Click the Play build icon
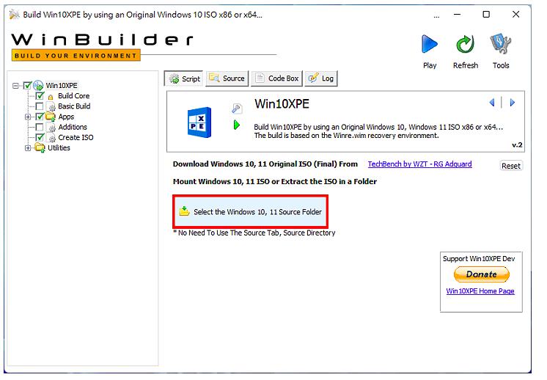 [x=430, y=45]
